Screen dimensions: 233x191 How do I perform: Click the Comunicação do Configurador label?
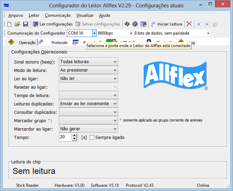36,33
